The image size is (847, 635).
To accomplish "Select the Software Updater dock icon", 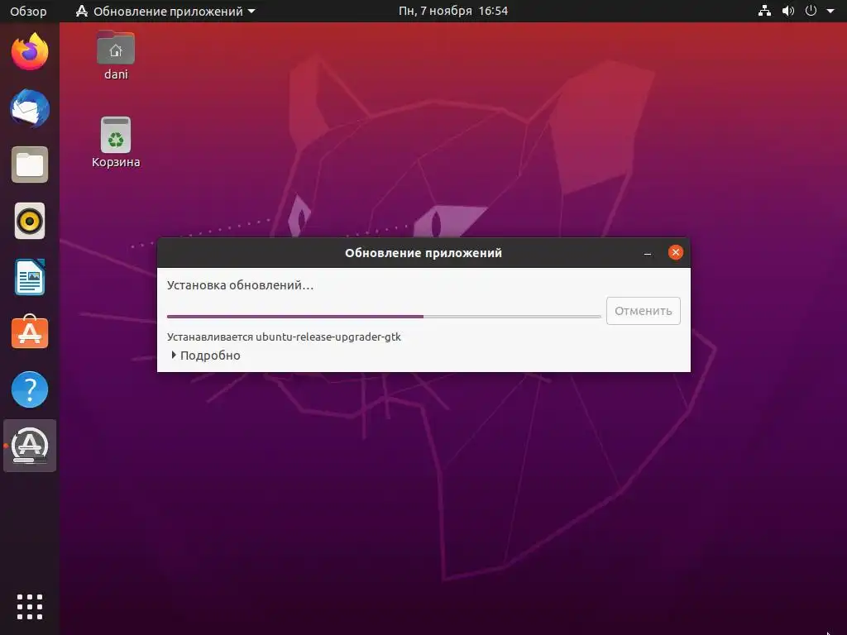I will point(30,446).
